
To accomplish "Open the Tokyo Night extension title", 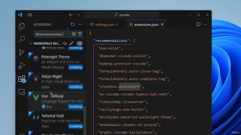I will pos(52,76).
